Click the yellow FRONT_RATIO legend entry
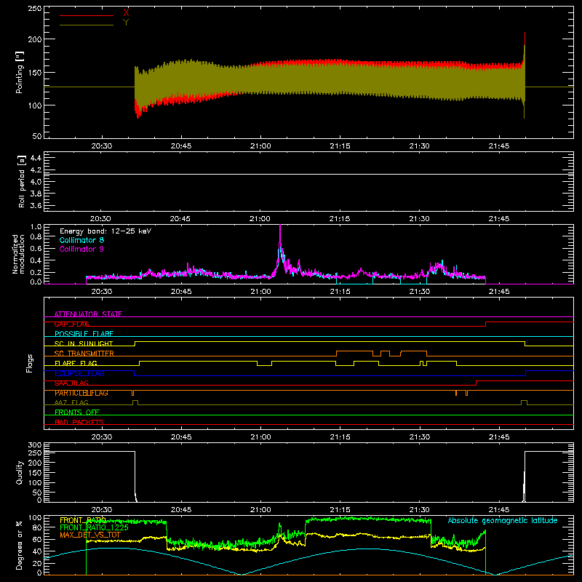This screenshot has width=582, height=582. click(83, 520)
